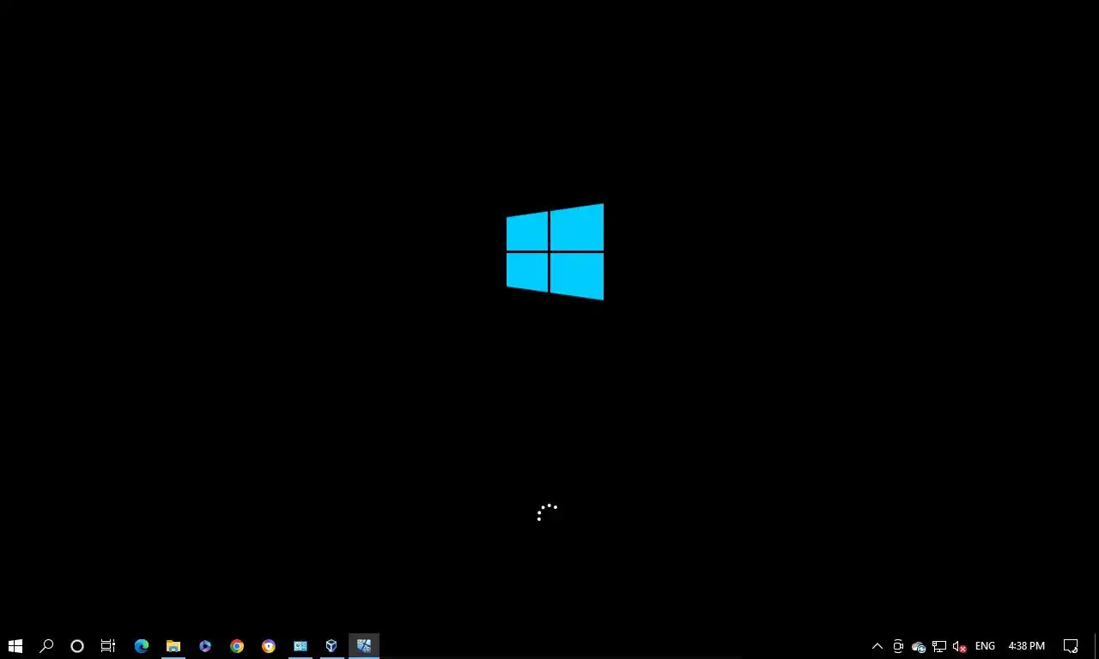Open the OneDrive cloud sync tray icon
This screenshot has height=659, width=1099.
point(919,646)
